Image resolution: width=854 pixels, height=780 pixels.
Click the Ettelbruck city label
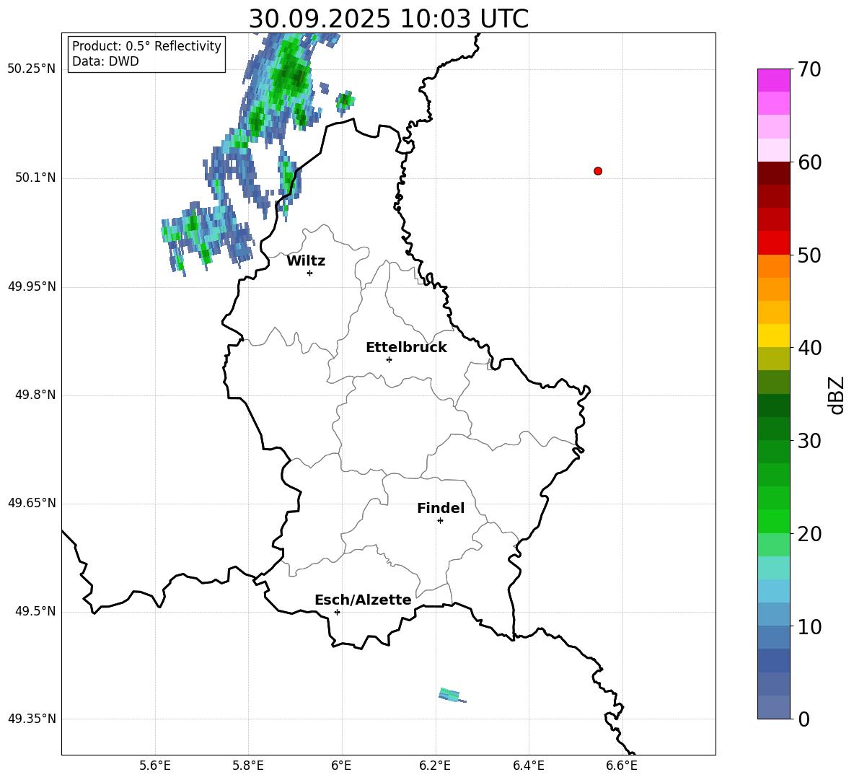pos(406,348)
